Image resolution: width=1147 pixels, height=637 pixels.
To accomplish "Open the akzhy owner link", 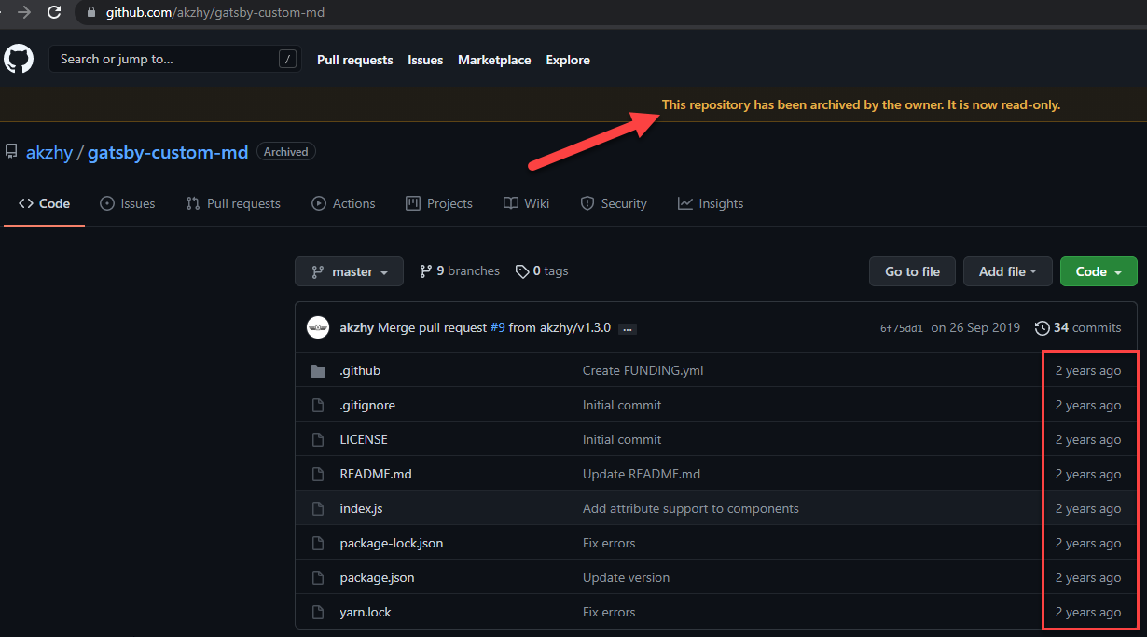I will click(49, 152).
